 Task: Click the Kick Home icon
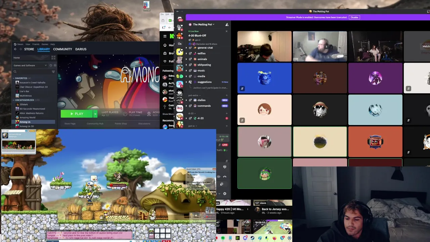coord(165,45)
